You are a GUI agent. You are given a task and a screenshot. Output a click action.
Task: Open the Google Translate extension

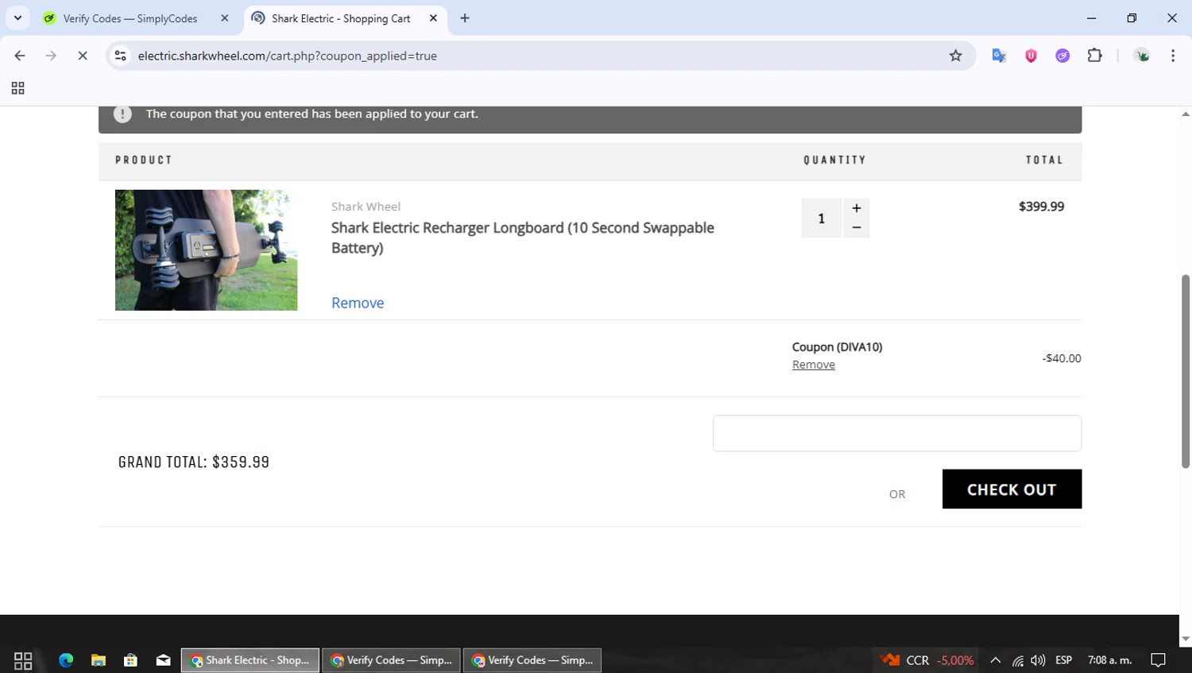(999, 56)
